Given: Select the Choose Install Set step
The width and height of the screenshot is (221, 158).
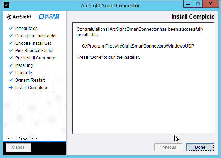Looking at the screenshot, I should [x=33, y=43].
